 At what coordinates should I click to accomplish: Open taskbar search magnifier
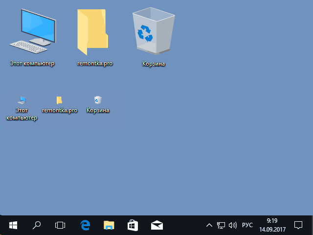click(37, 225)
